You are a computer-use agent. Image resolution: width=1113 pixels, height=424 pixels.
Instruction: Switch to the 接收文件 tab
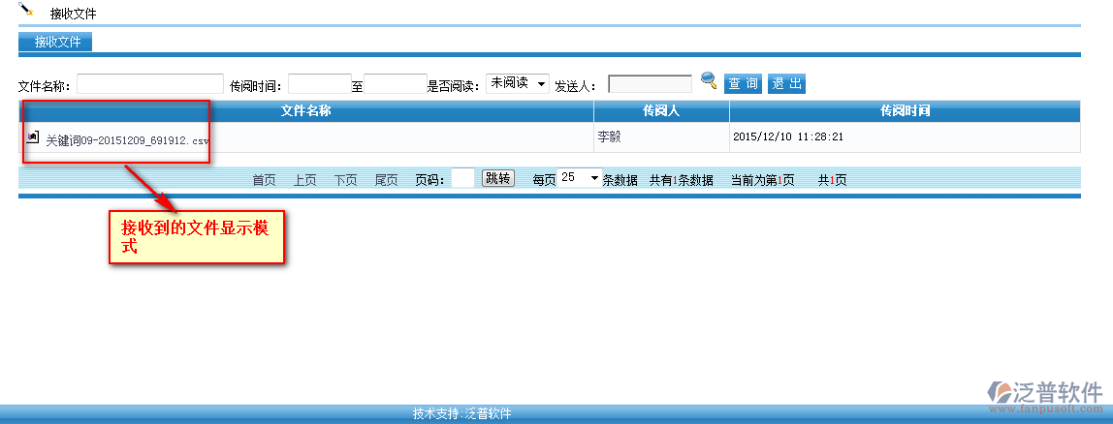coord(55,42)
